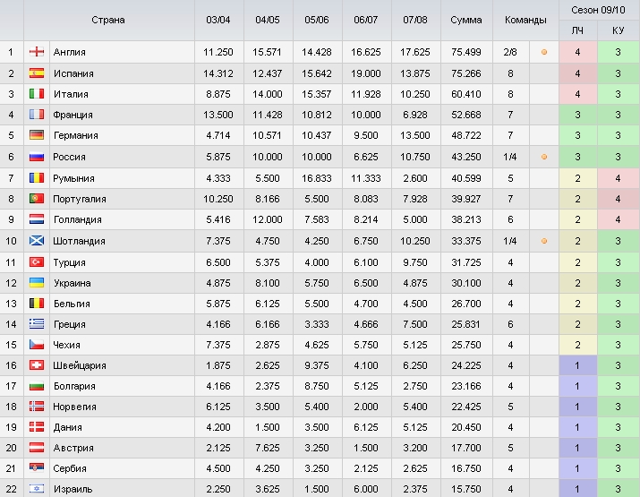Click the Страна column header
The height and width of the screenshot is (497, 640).
pyautogui.click(x=108, y=20)
